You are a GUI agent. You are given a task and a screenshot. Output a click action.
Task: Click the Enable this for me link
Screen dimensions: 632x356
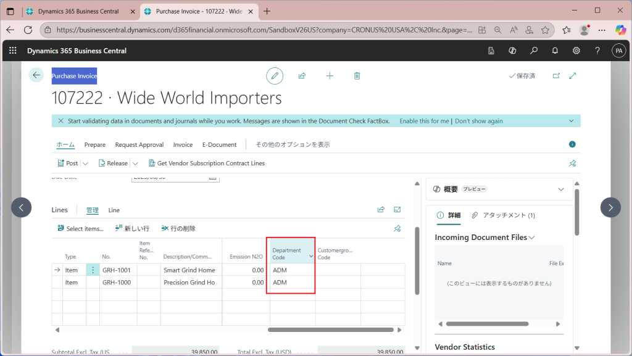[424, 121]
